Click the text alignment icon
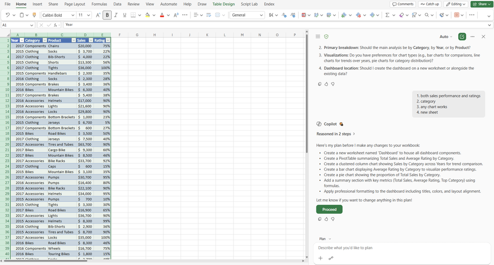494x265 pixels. tap(196, 15)
